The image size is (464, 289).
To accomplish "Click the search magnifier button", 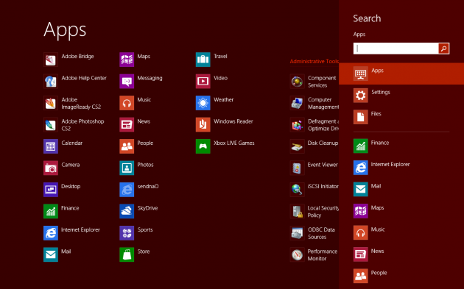I will pyautogui.click(x=443, y=49).
